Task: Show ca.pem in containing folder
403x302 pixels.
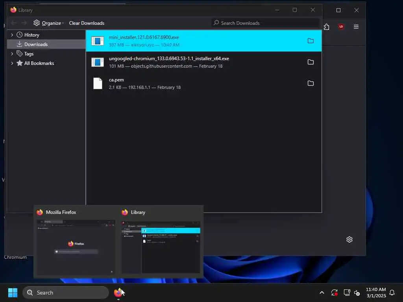Action: click(311, 83)
